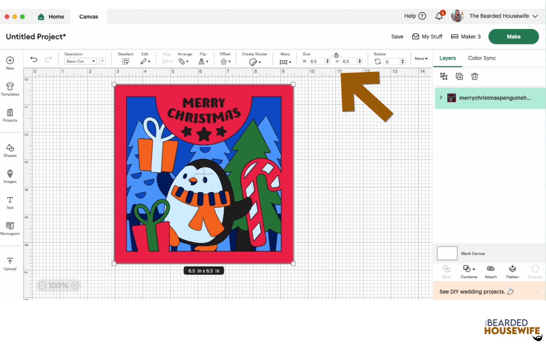Open the Operation Basic Cut dropdown
The width and height of the screenshot is (546, 347).
click(81, 61)
